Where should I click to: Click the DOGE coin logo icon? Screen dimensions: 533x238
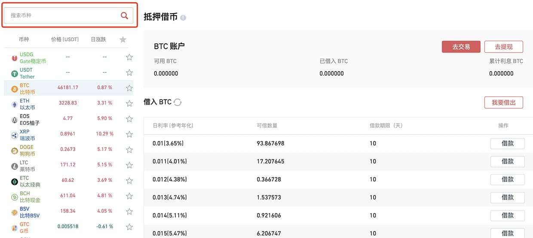point(14,151)
